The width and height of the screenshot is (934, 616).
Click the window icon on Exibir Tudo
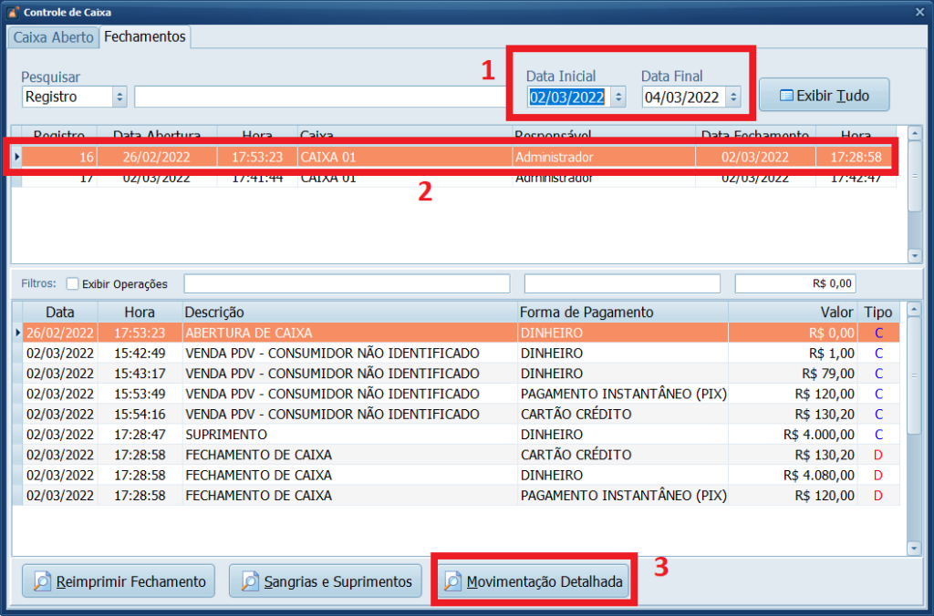785,96
